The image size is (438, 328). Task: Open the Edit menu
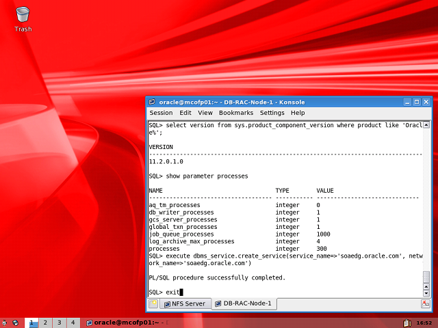point(185,113)
